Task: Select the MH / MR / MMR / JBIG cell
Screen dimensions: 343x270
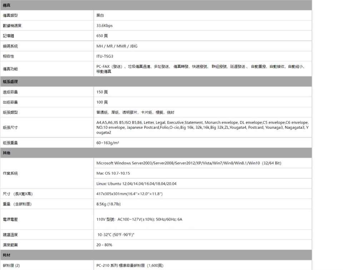Action: [117, 46]
